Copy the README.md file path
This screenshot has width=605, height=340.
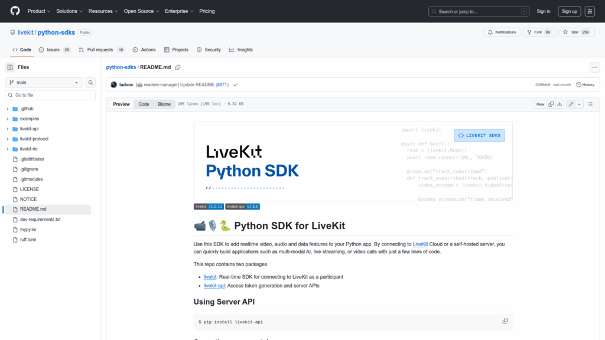coord(177,67)
